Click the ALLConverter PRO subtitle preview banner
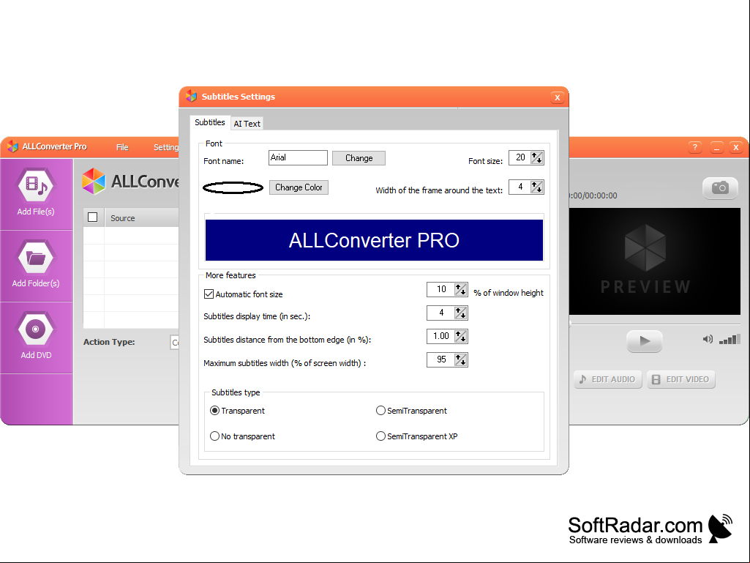 [374, 240]
